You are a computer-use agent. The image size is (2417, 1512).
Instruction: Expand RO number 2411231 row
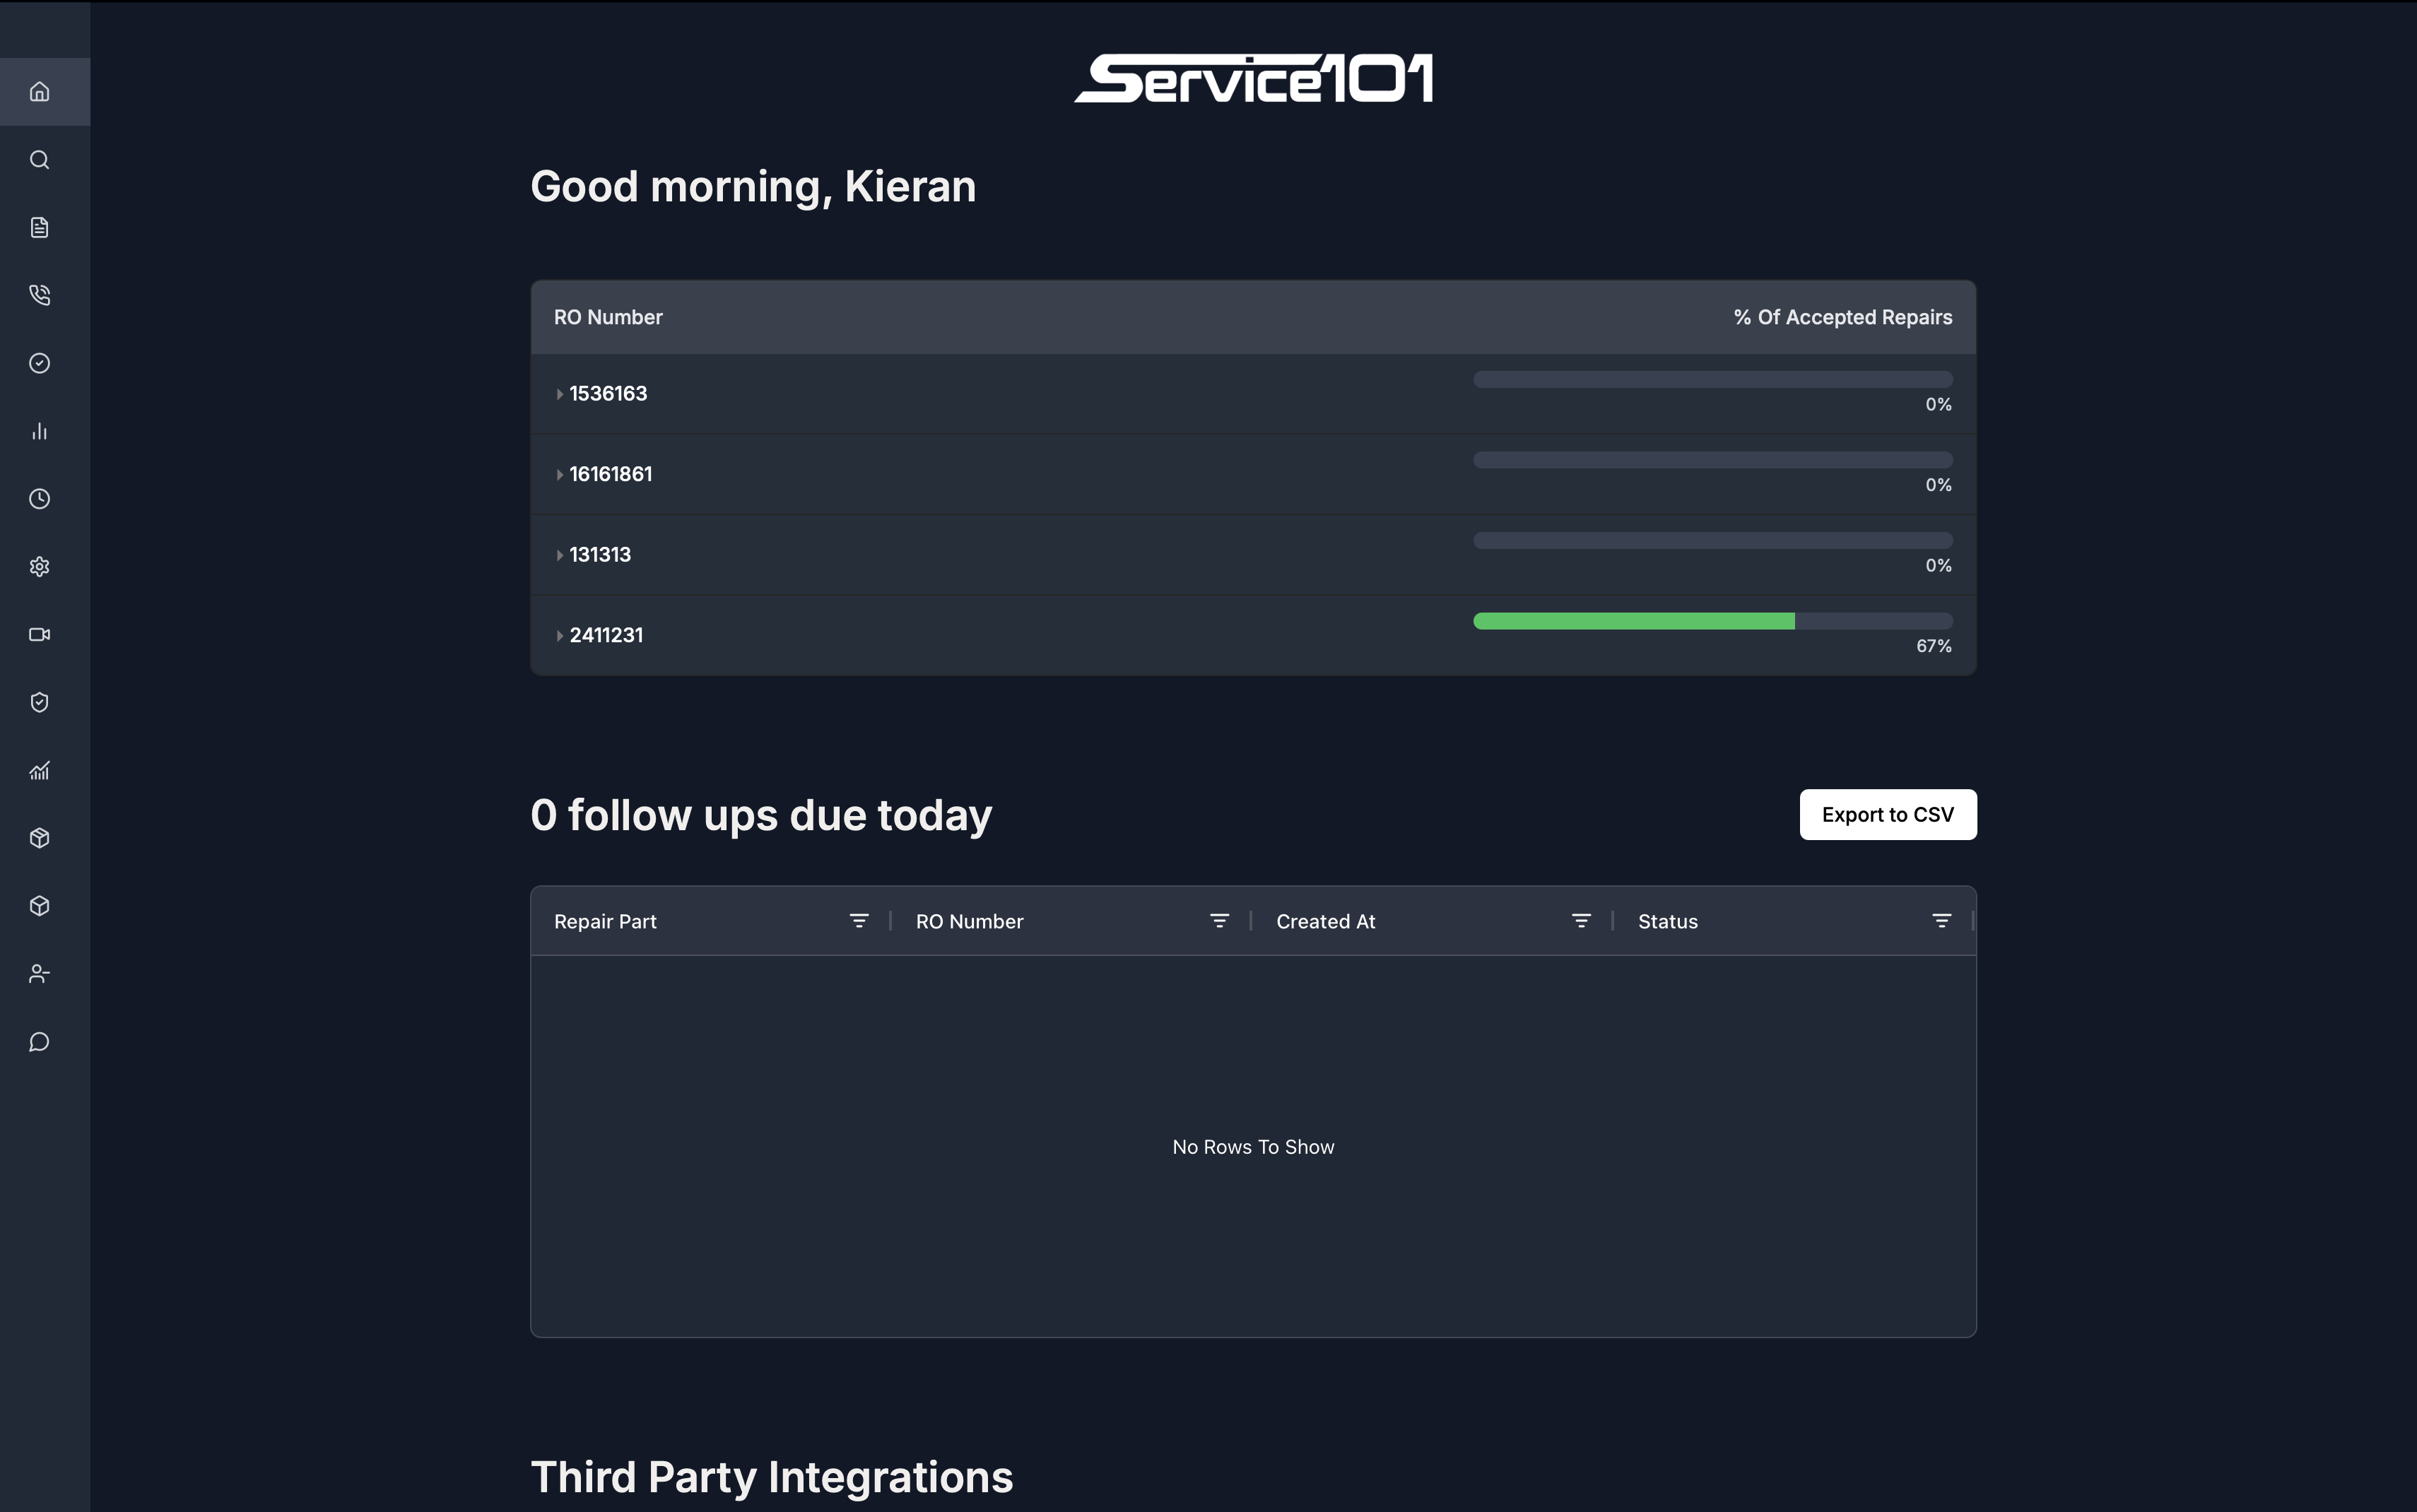[560, 636]
